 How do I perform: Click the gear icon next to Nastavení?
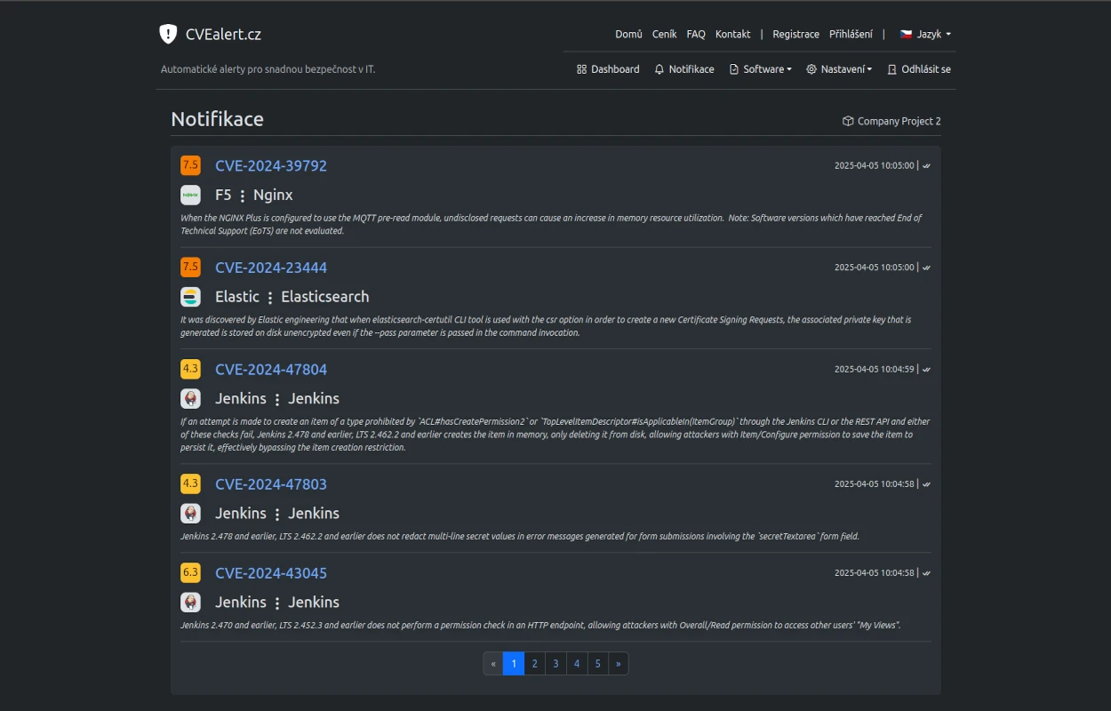point(810,68)
